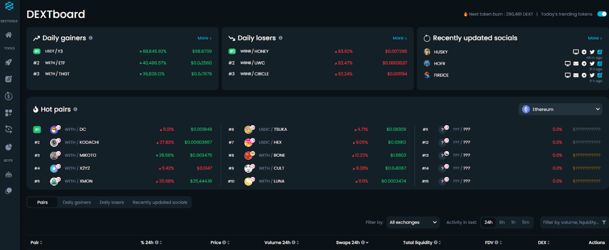Open the bot robot icon in sidebar
Screen dimensions: 609x250
point(9,174)
